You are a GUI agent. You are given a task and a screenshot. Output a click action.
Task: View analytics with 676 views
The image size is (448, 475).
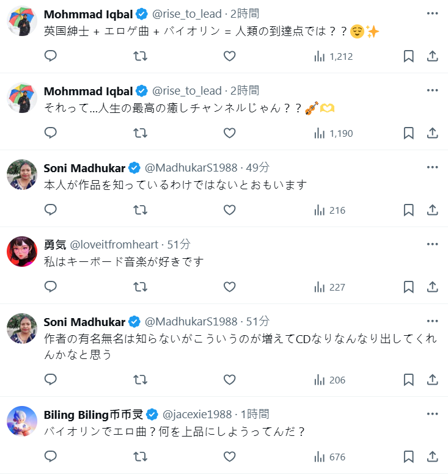(x=329, y=457)
